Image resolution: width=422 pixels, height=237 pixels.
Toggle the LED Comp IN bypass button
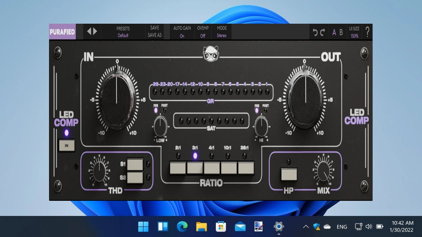point(67,145)
